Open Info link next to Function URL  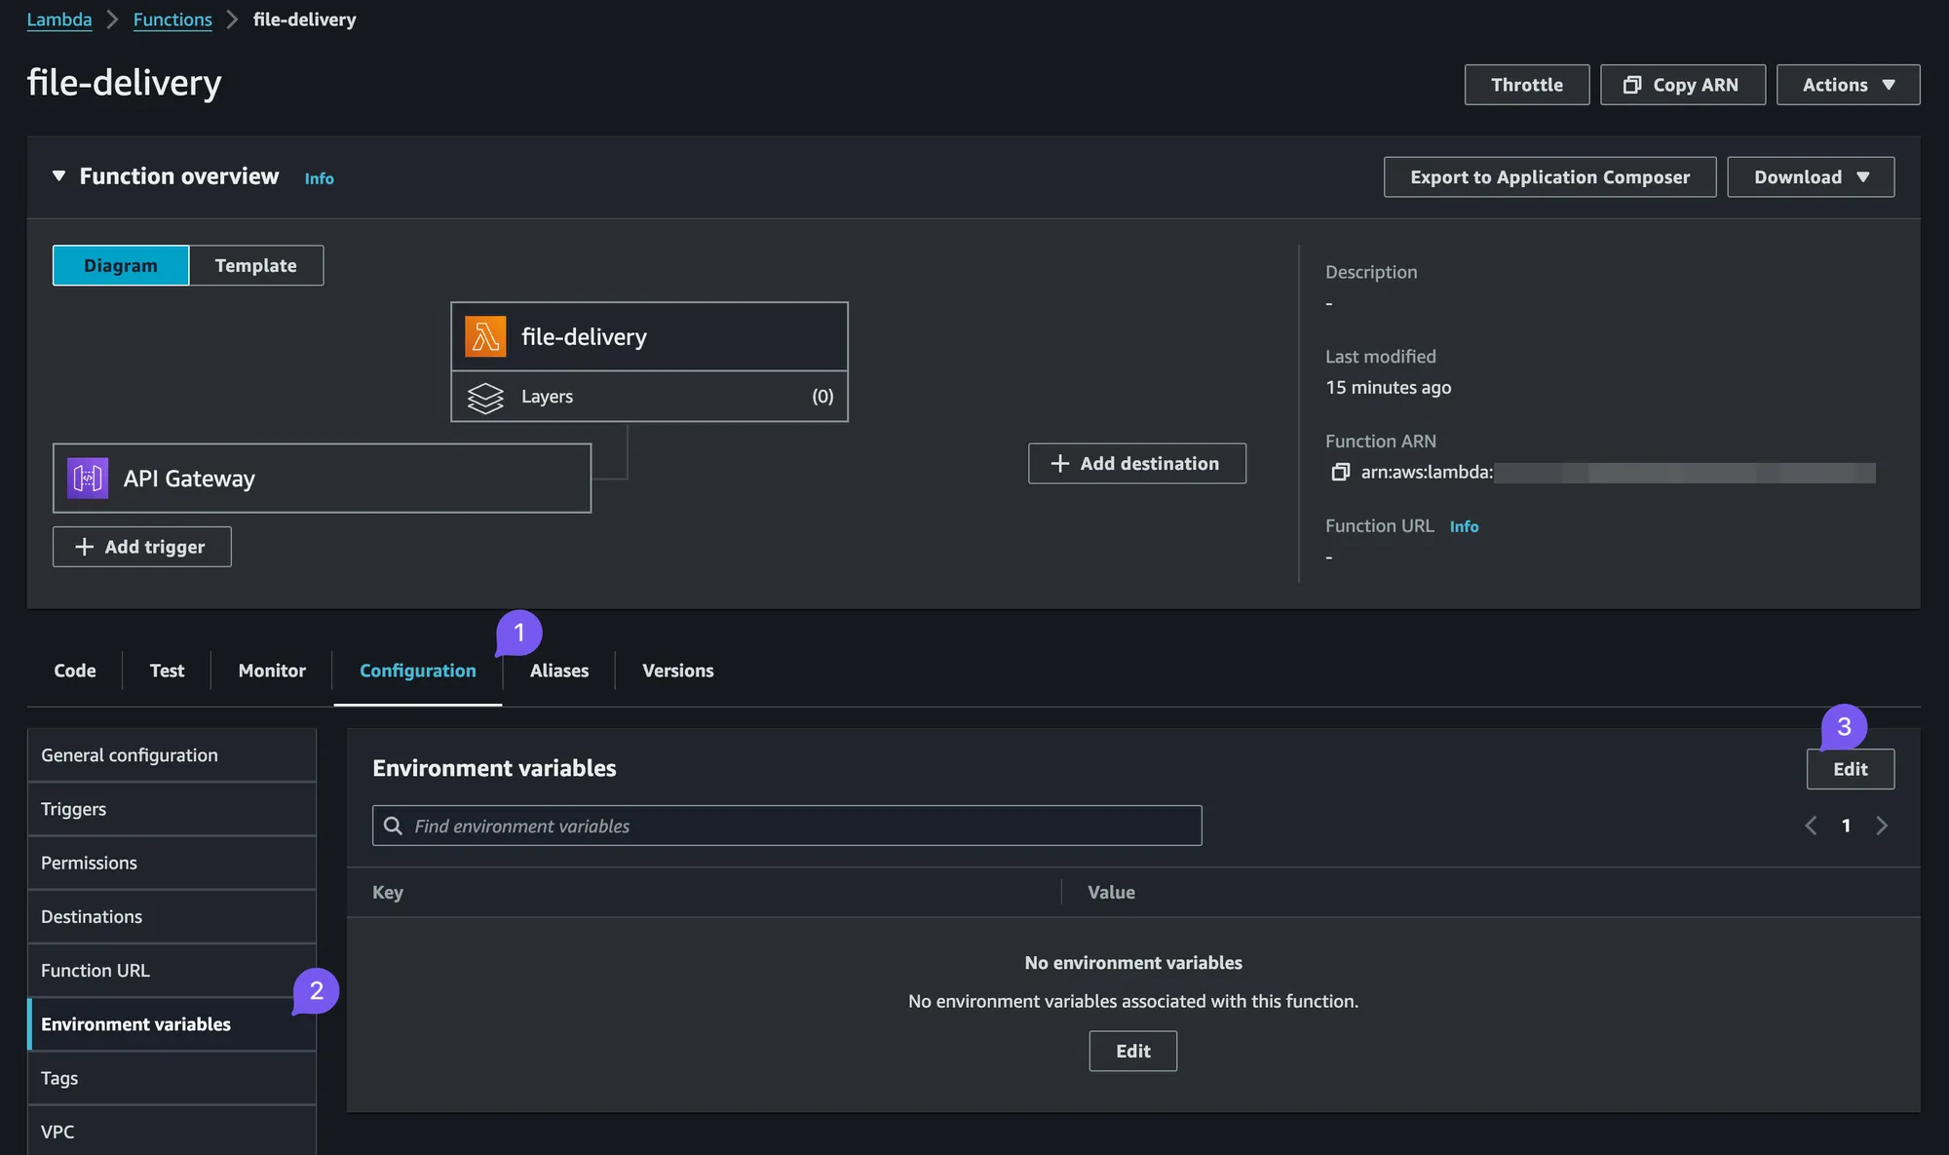(x=1464, y=526)
